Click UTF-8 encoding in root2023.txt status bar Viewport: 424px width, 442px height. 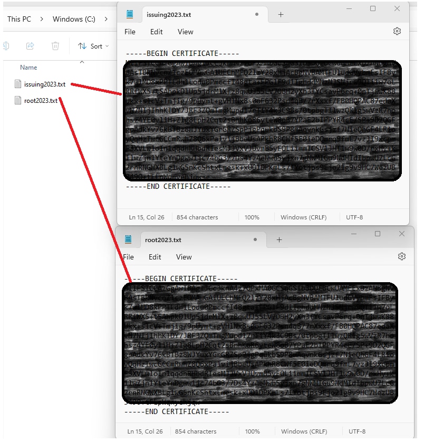[x=357, y=431]
